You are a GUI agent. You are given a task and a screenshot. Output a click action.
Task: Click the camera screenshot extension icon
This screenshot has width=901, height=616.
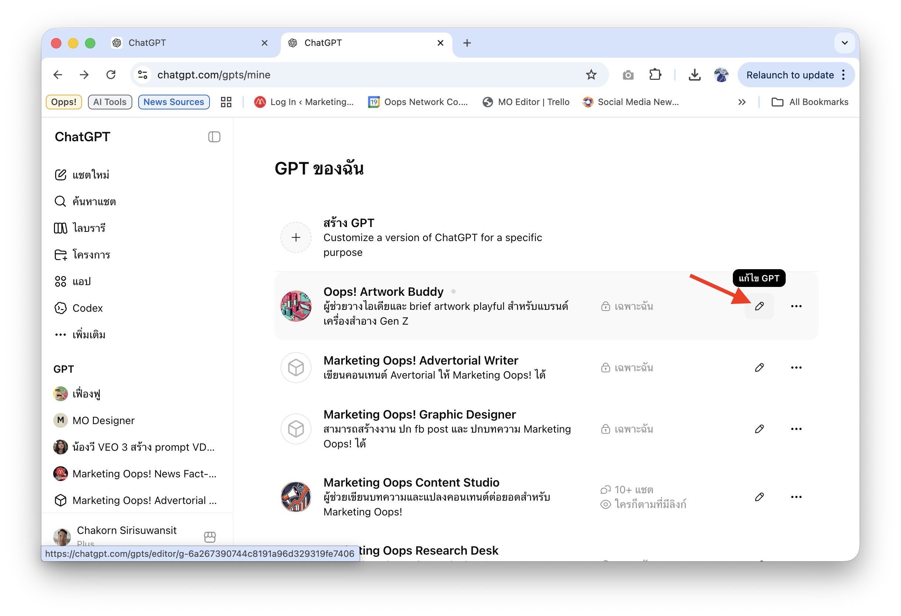[628, 75]
